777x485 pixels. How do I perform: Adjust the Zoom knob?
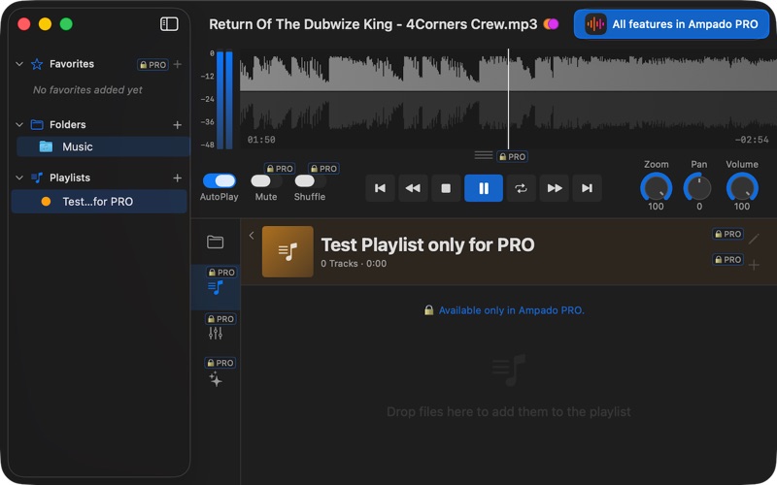[657, 188]
